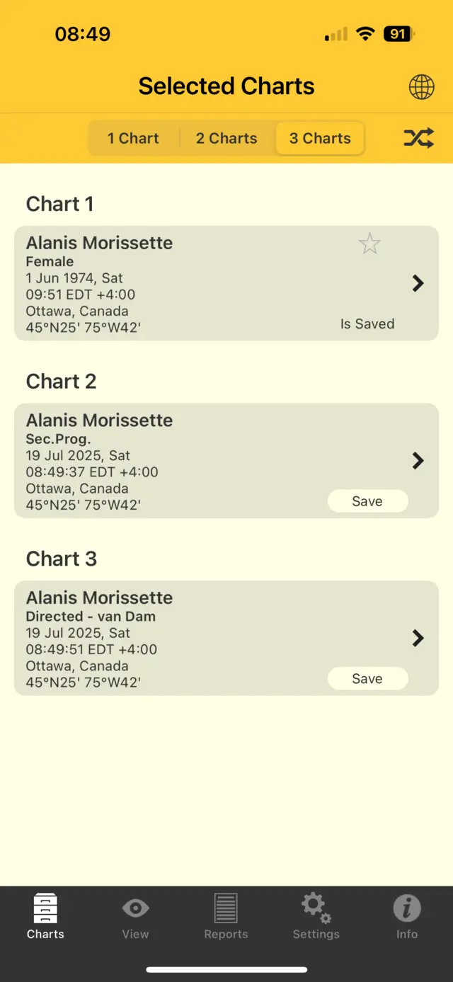The width and height of the screenshot is (453, 982).
Task: Tap the Wi-Fi status icon
Action: 365,34
